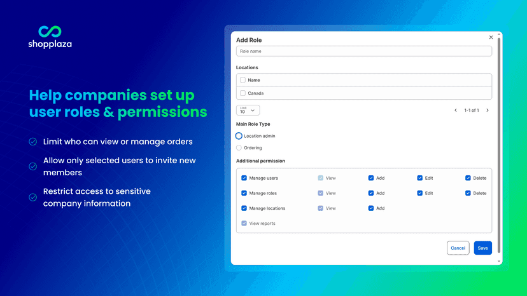
Task: Toggle Edit checkbox in Manage roles row
Action: [419, 193]
